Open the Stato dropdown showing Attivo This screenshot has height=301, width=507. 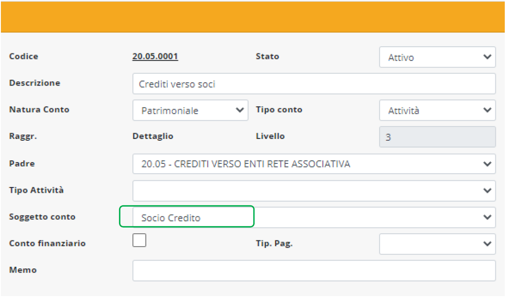pyautogui.click(x=437, y=57)
